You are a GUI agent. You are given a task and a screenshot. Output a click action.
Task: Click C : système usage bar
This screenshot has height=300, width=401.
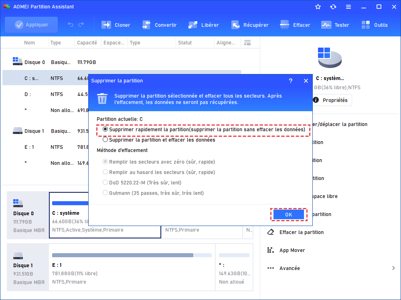point(70,203)
